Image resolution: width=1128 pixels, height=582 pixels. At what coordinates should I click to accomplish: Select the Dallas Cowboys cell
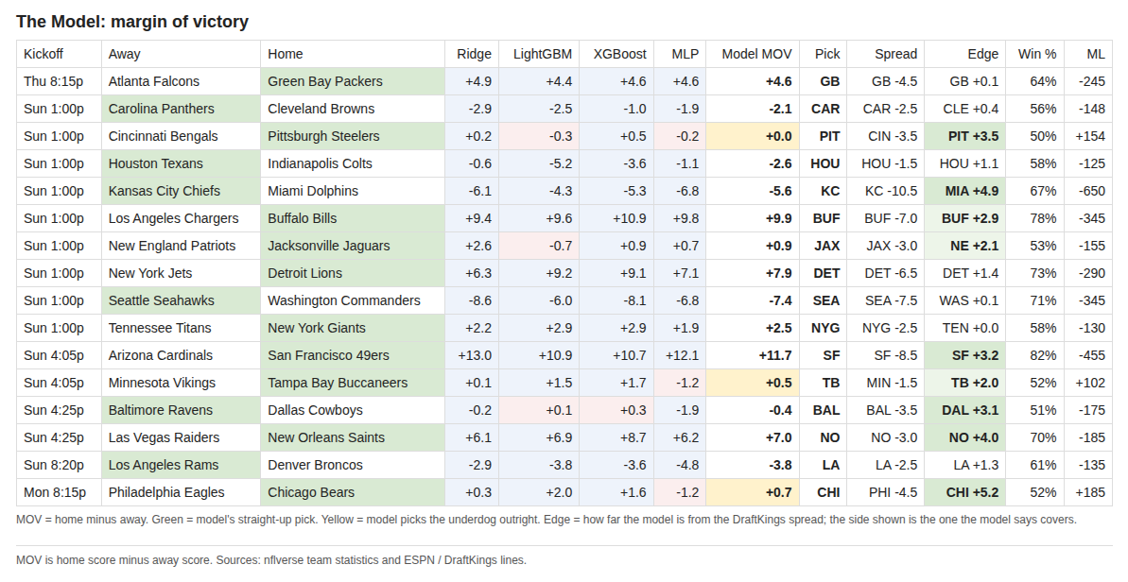click(x=353, y=409)
